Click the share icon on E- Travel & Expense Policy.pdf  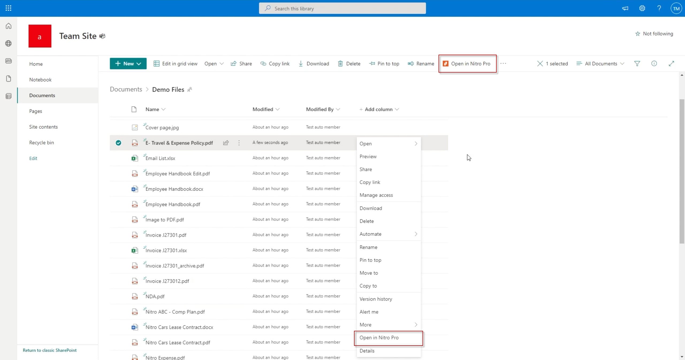point(226,143)
